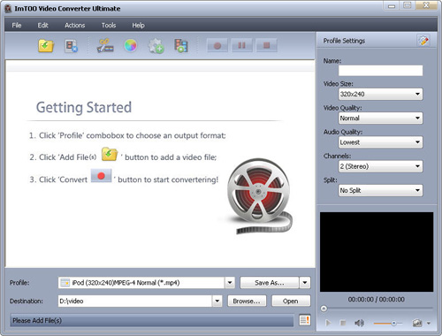Image resolution: width=442 pixels, height=336 pixels.
Task: Click the Stop conversion toolbar button
Action: tap(267, 46)
